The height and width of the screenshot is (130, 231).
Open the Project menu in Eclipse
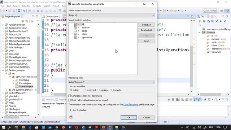point(56,6)
